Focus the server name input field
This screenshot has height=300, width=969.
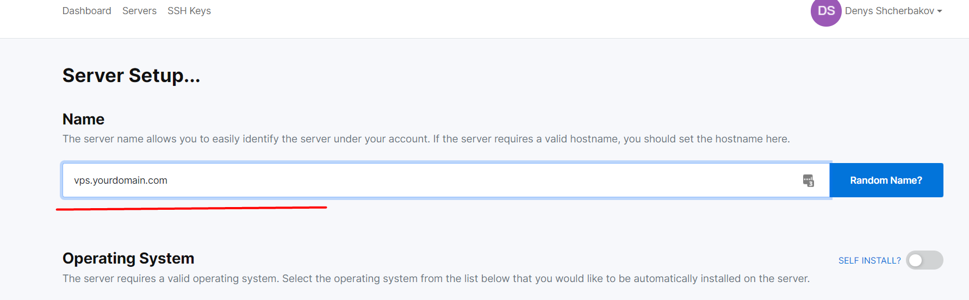click(446, 180)
